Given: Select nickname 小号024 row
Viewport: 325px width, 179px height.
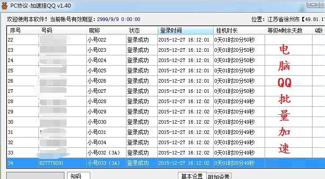Looking at the screenshot, I should pyautogui.click(x=97, y=60).
